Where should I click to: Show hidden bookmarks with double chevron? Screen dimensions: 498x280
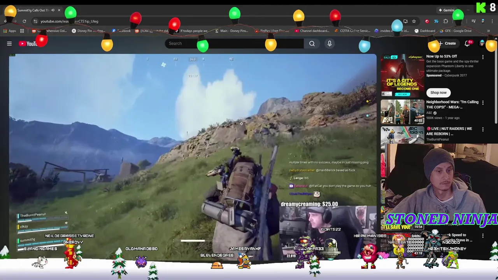[489, 31]
